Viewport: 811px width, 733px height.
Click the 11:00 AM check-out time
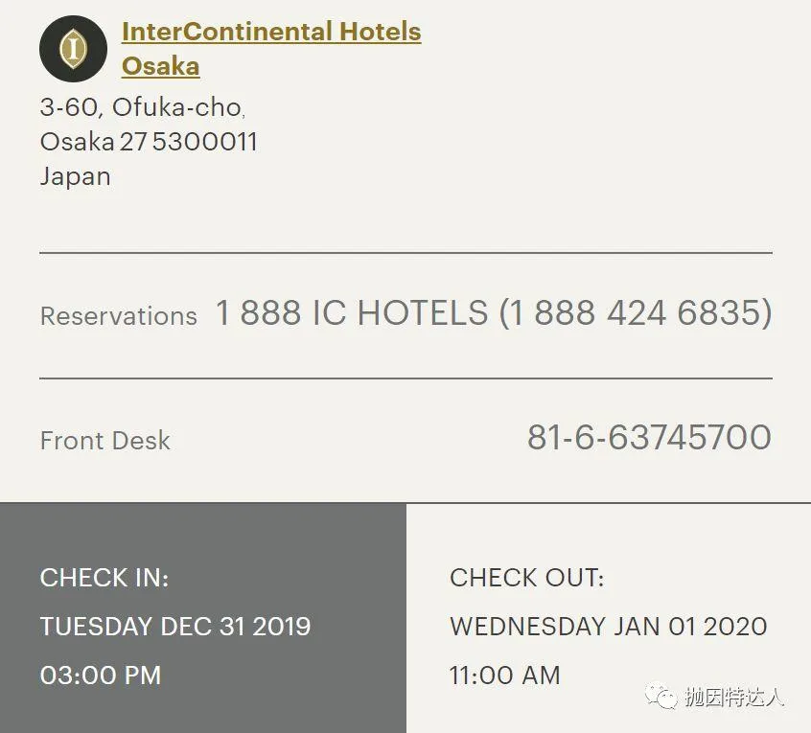coord(505,676)
